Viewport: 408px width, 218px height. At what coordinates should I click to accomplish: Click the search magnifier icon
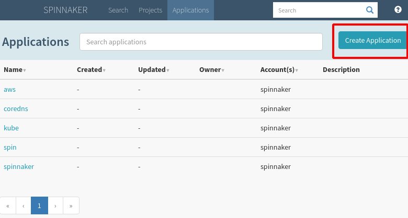point(370,10)
